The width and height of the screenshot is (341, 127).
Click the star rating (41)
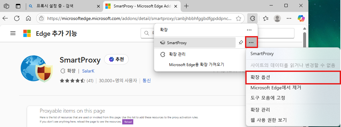[77, 81]
